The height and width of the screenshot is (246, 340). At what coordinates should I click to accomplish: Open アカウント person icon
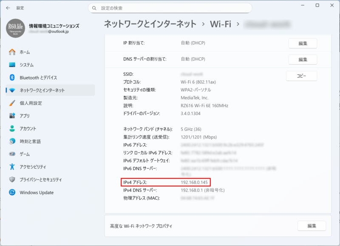click(12, 129)
